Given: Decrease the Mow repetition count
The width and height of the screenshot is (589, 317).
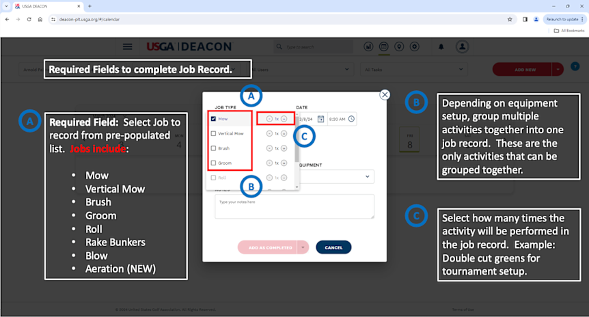Looking at the screenshot, I should (x=269, y=119).
